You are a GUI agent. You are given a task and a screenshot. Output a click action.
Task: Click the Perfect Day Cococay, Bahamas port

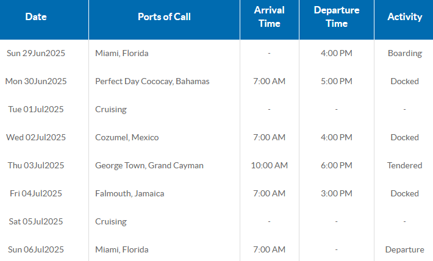152,81
